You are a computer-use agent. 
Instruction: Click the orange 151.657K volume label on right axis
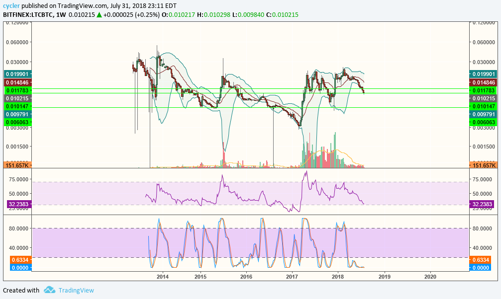click(483, 165)
